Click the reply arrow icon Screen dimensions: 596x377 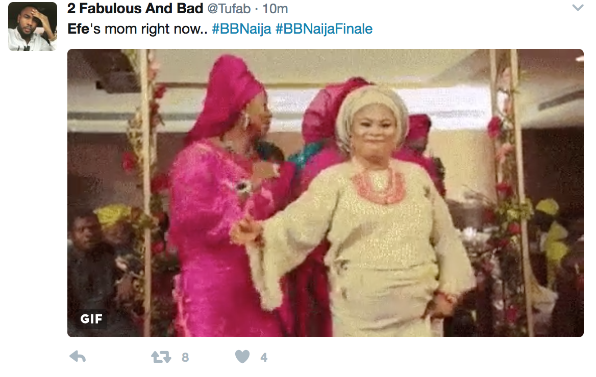coord(78,357)
